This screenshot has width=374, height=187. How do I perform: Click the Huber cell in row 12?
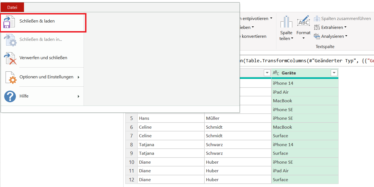(238, 180)
